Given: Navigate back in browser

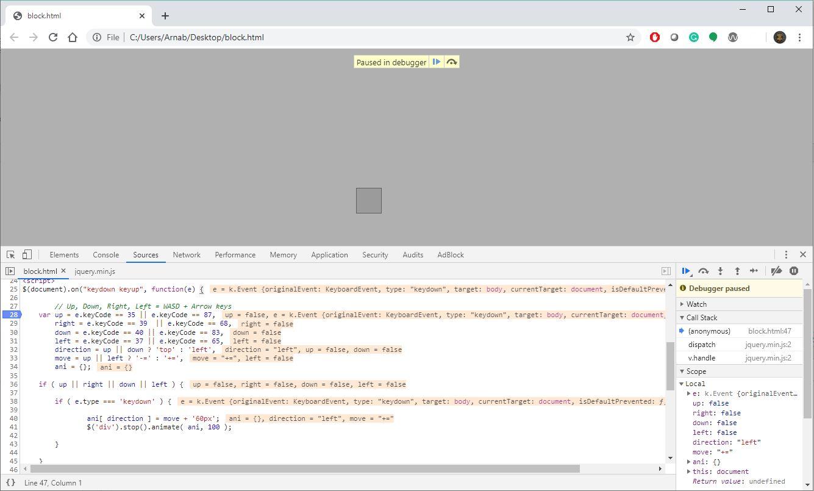Looking at the screenshot, I should coord(14,37).
